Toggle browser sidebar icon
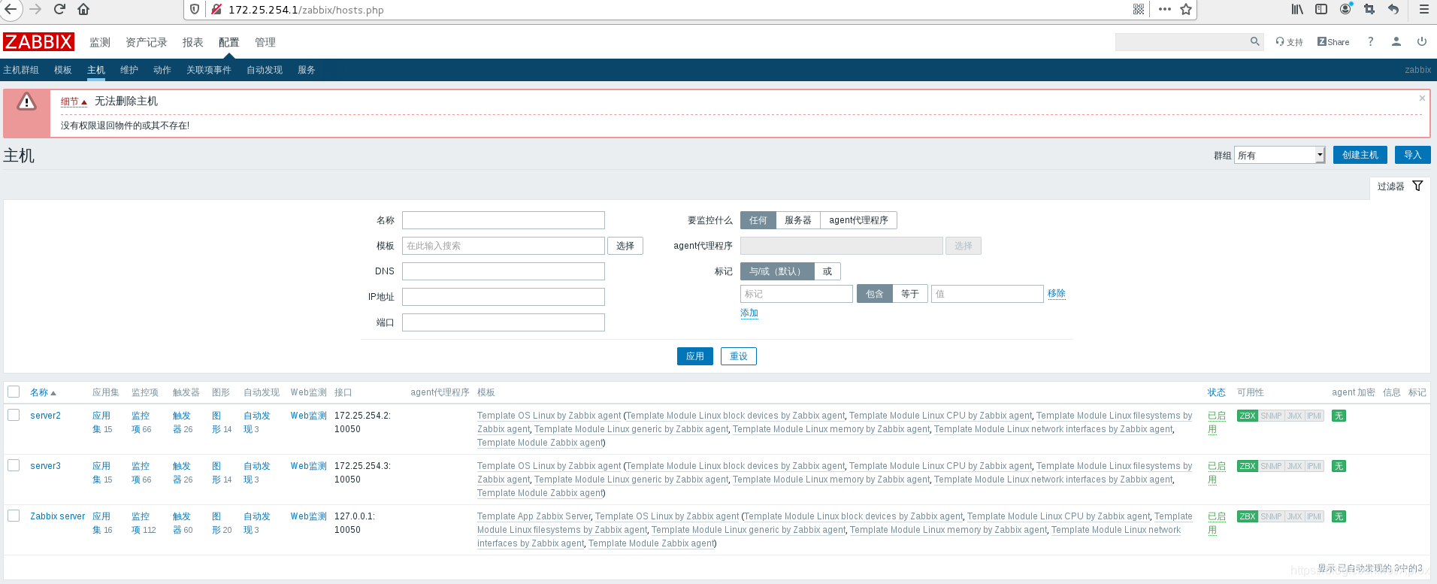The height and width of the screenshot is (584, 1437). (1321, 9)
